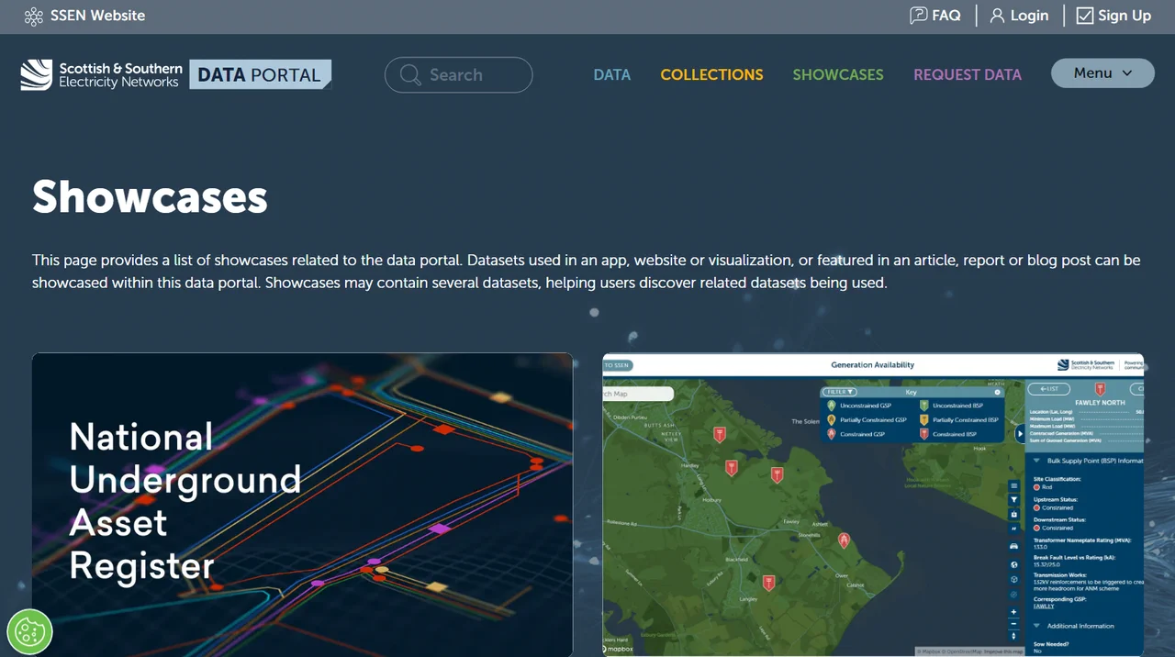Screen dimensions: 1175x657
Task: Click the Login user icon
Action: [997, 16]
